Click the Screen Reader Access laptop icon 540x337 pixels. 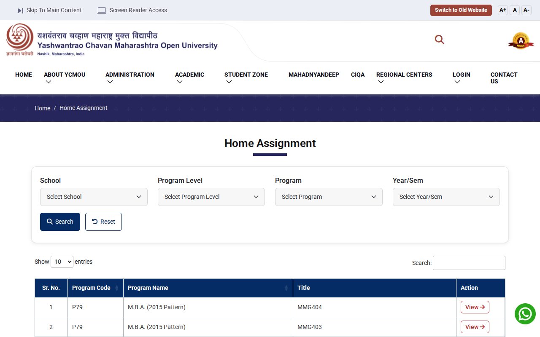click(102, 10)
